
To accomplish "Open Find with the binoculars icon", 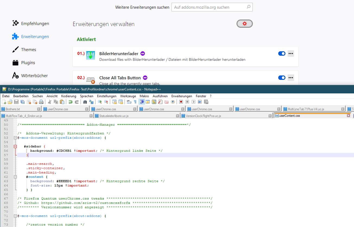I will [x=85, y=102].
